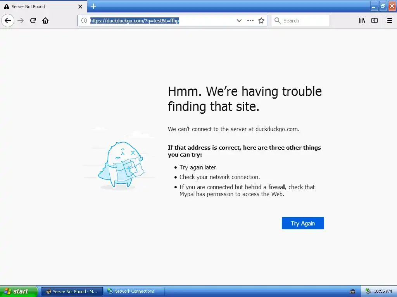Open the home page via the house icon
Image resolution: width=397 pixels, height=297 pixels.
pyautogui.click(x=45, y=20)
